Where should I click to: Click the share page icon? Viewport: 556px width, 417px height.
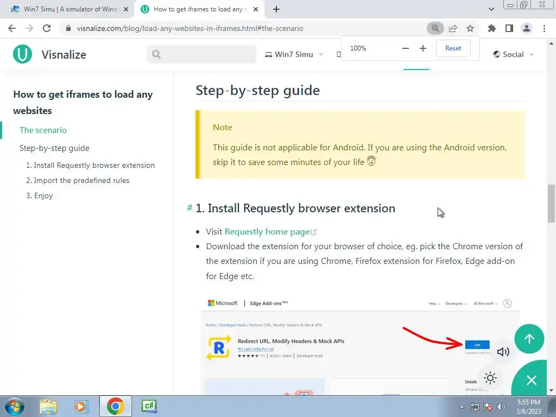click(x=453, y=28)
